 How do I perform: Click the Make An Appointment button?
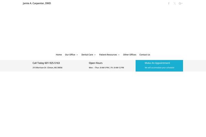[159, 66]
